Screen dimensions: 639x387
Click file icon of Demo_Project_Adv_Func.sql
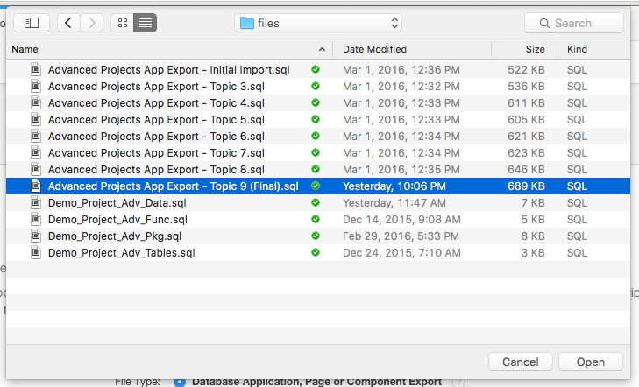point(36,220)
